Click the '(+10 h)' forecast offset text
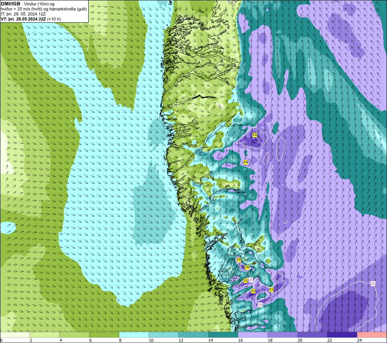Image resolution: width=387 pixels, height=343 pixels. coord(54,19)
